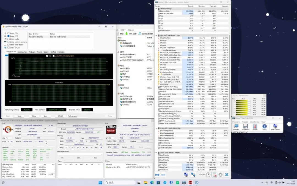Switch to the Cooling Fans tab

(x=22, y=52)
